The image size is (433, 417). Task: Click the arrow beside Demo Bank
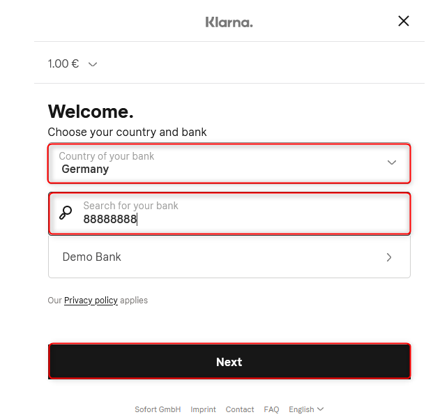(x=389, y=257)
